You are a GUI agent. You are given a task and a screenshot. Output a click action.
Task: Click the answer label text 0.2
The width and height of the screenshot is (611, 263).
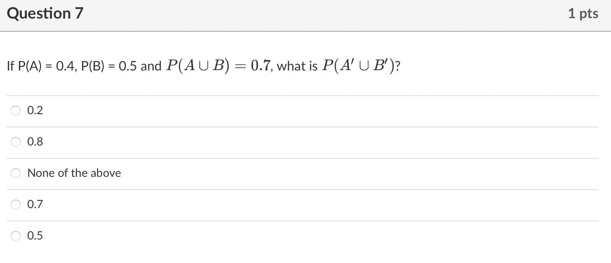(x=35, y=110)
